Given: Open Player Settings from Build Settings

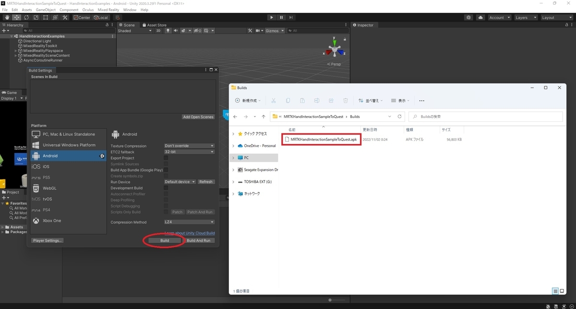Looking at the screenshot, I should [48, 240].
